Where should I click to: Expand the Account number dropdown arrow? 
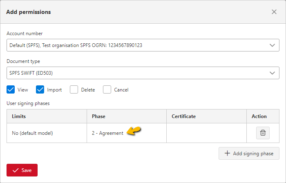click(x=272, y=45)
